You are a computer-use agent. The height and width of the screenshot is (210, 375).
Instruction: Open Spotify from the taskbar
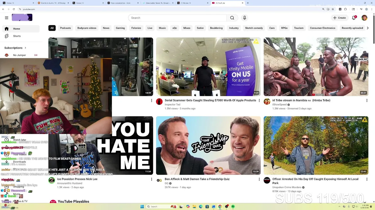point(233,206)
